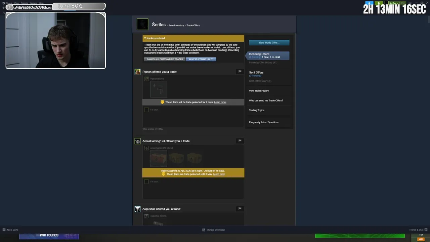
Task: Click the page scrollbar at the right edge
Action: click(x=428, y=20)
